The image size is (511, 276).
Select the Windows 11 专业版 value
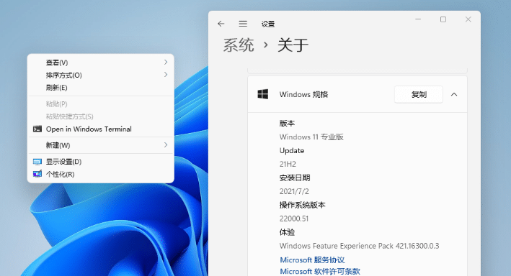tap(311, 137)
